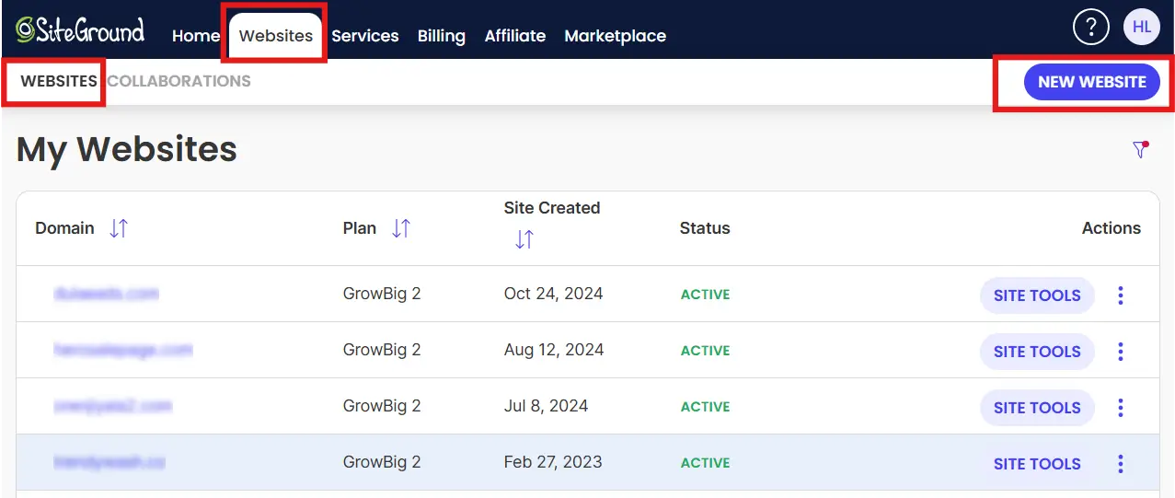Click ACTIVE status in Jul 8, 2024 row
Viewport: 1175px width, 498px height.
coord(705,407)
